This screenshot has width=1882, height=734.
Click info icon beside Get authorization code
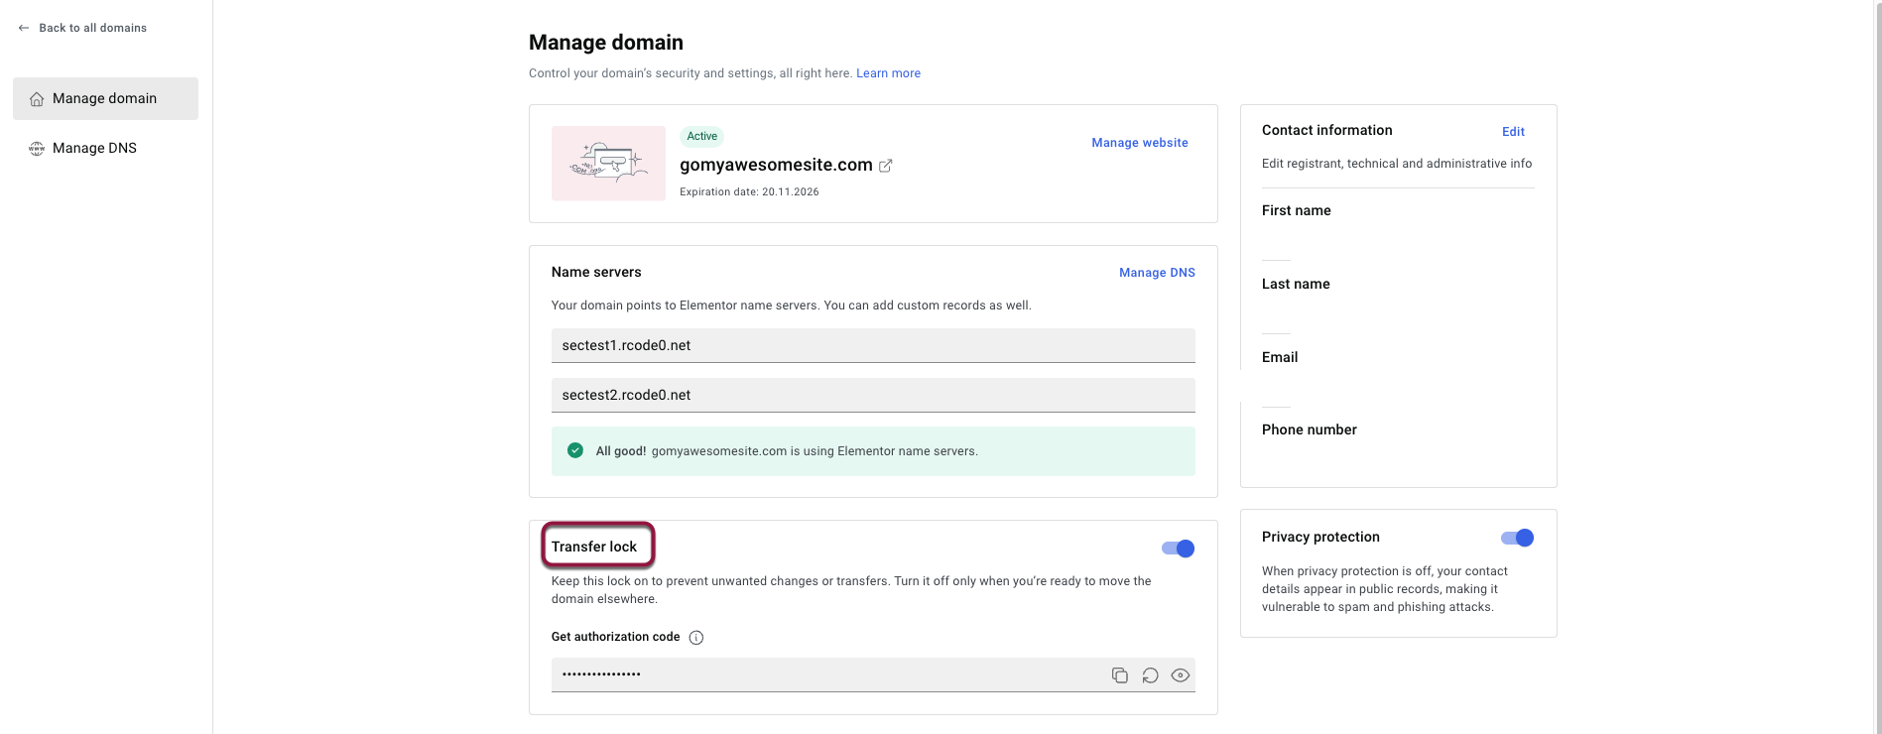(x=696, y=638)
